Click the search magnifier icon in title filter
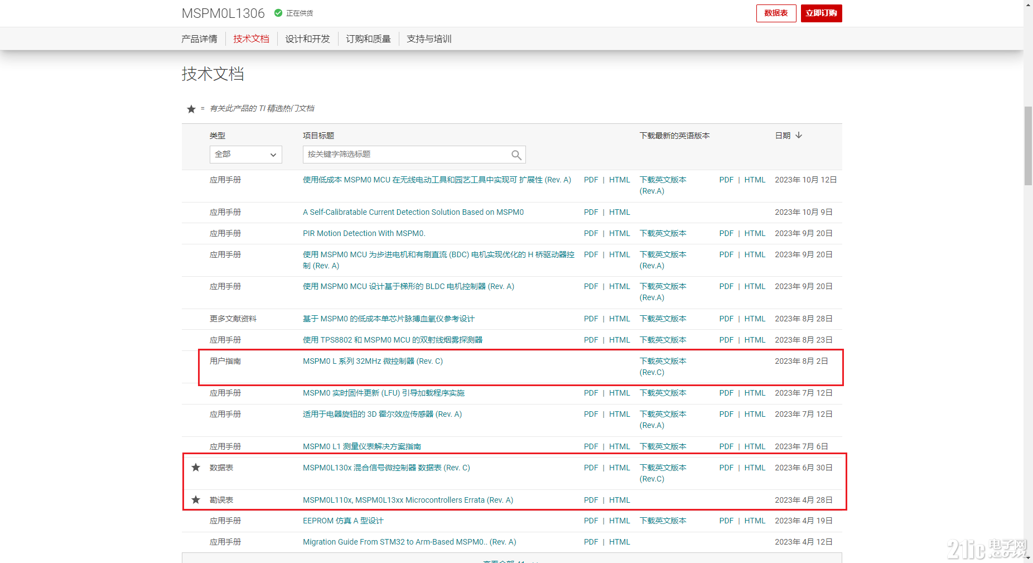Screen dimensions: 1033x563 tap(516, 155)
